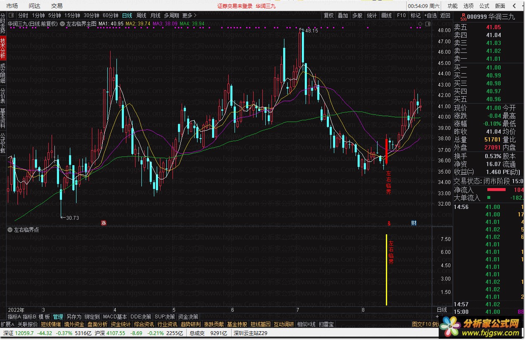
Task: Click the R 500 badge beside the stock code
Action: [x=463, y=17]
